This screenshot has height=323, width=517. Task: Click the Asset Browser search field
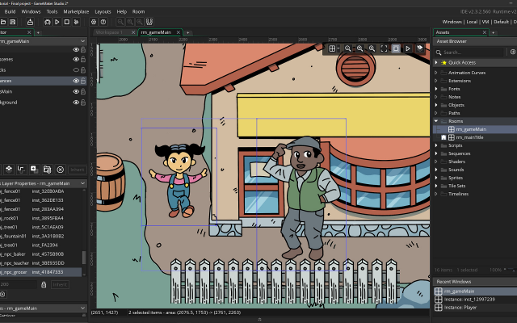471,52
